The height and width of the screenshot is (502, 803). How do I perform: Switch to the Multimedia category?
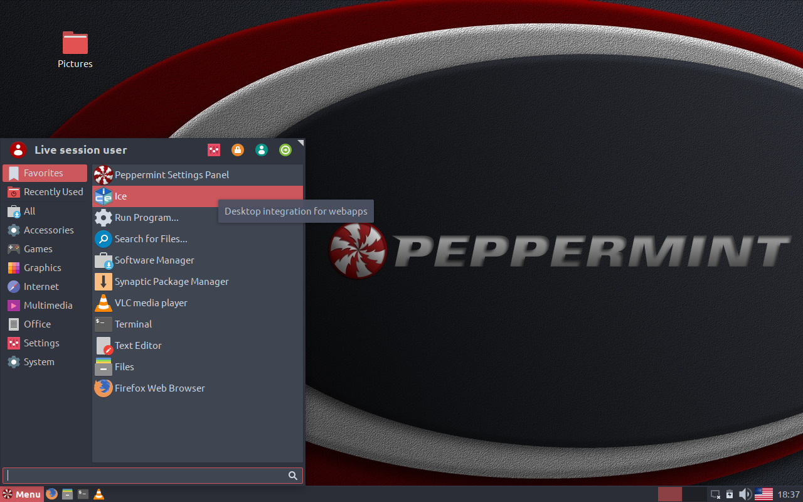tap(47, 305)
